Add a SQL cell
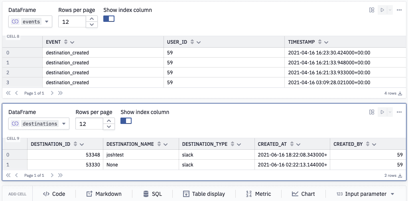The width and height of the screenshot is (408, 201). point(152,194)
